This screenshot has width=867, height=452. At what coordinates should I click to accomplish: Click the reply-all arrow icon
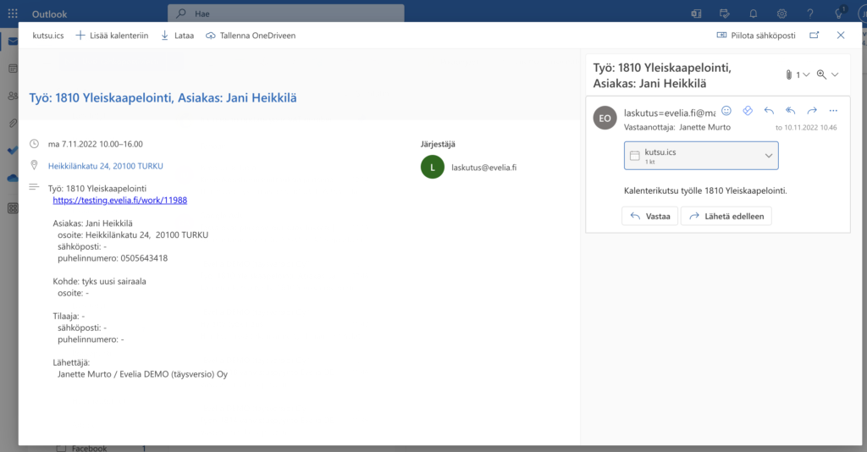pyautogui.click(x=790, y=111)
